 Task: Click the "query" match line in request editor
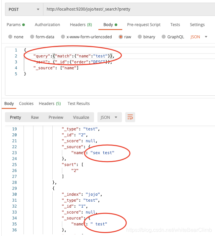tap(74, 56)
